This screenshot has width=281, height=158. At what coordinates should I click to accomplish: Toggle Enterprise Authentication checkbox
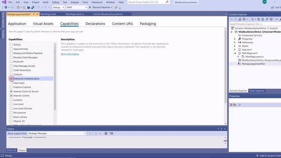pos(11,79)
